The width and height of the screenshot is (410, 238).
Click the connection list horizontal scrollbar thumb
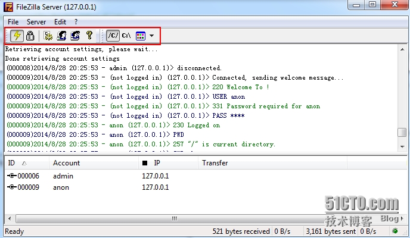tap(174, 218)
